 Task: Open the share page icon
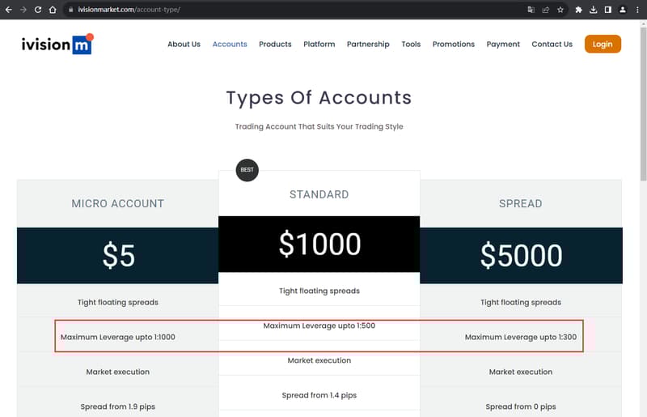click(x=545, y=10)
